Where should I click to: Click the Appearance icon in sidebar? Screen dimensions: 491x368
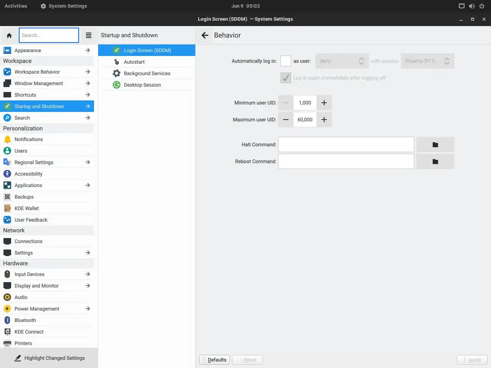pos(7,50)
